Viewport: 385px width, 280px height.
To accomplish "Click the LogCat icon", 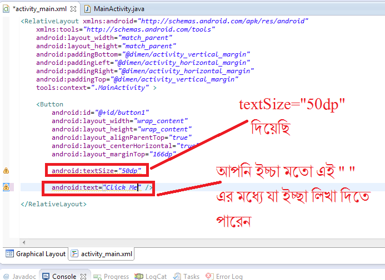I will [x=139, y=277].
